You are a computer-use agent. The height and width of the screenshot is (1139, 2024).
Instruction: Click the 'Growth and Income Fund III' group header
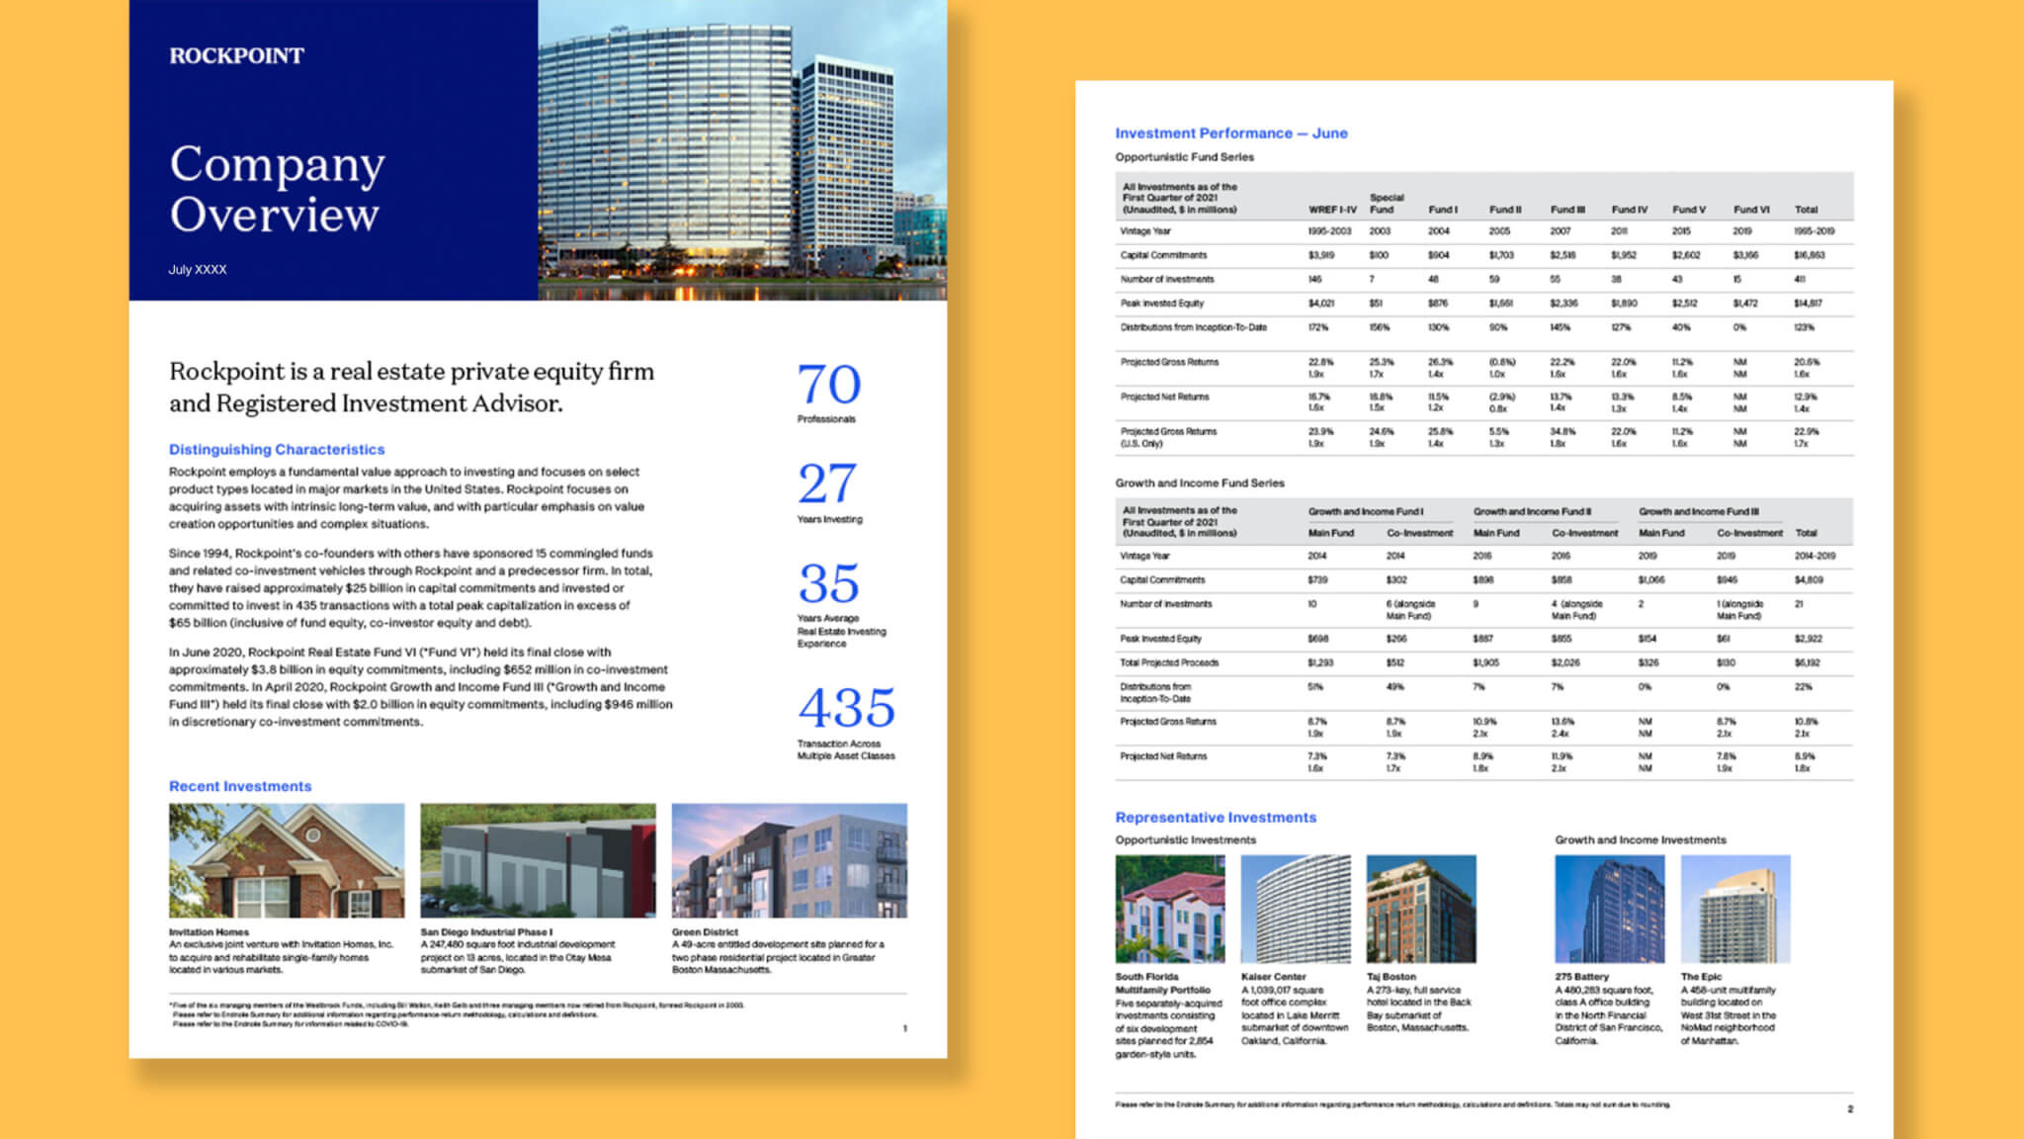(1699, 511)
